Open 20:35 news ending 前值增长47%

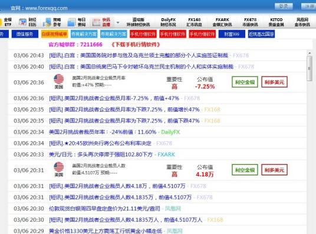point(124,109)
